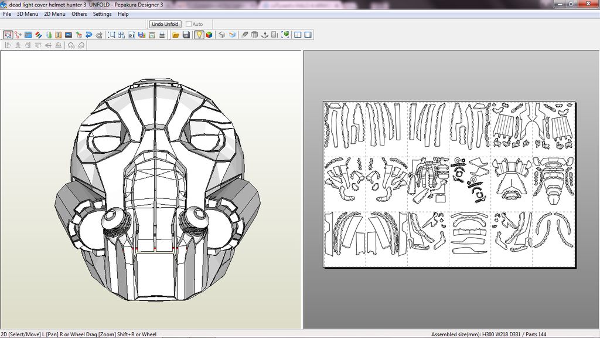Open the 3D Menu dropdown
Image resolution: width=600 pixels, height=338 pixels.
coord(27,14)
